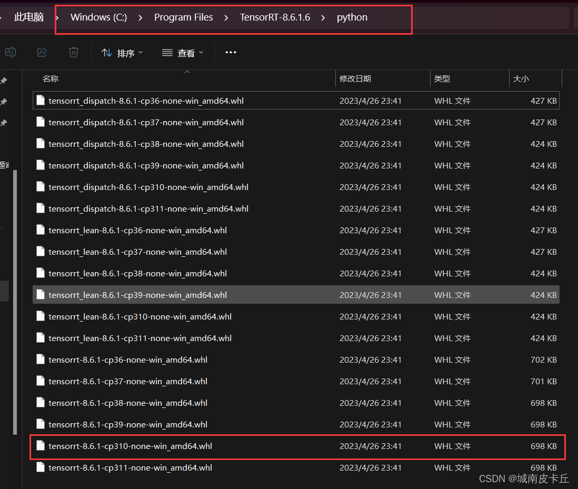The height and width of the screenshot is (489, 578).
Task: Select tensorrt_lean-8.6.1-cp310-none-win_amd64.whl
Action: click(x=296, y=316)
